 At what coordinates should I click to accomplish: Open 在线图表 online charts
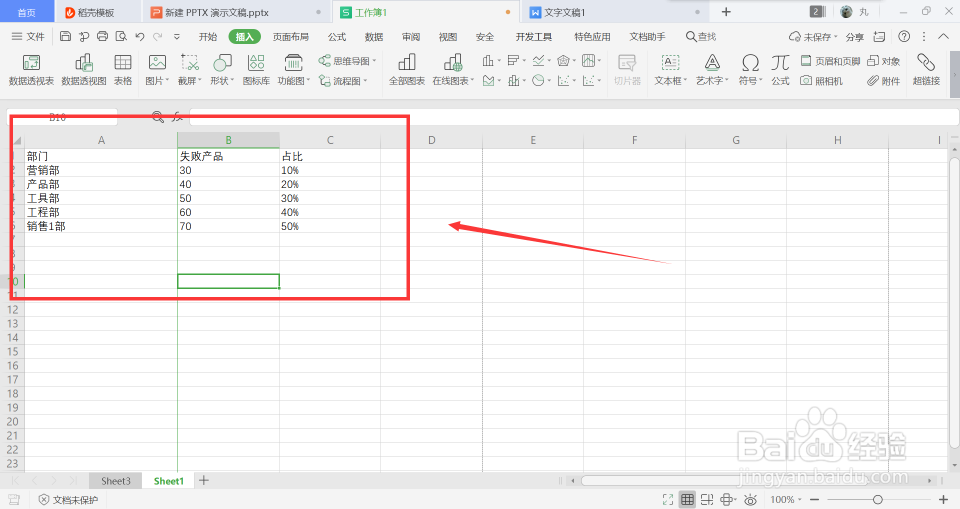point(453,69)
